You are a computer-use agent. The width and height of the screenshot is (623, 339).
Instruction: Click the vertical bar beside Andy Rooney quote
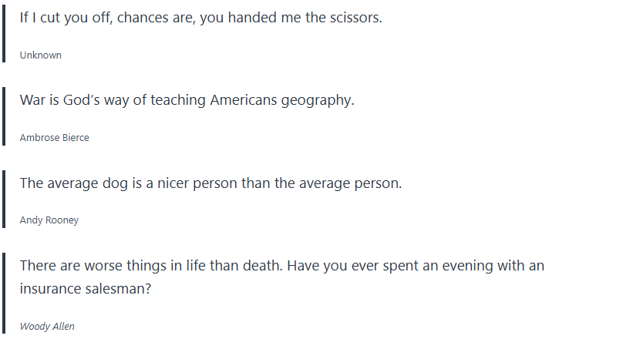click(4, 199)
